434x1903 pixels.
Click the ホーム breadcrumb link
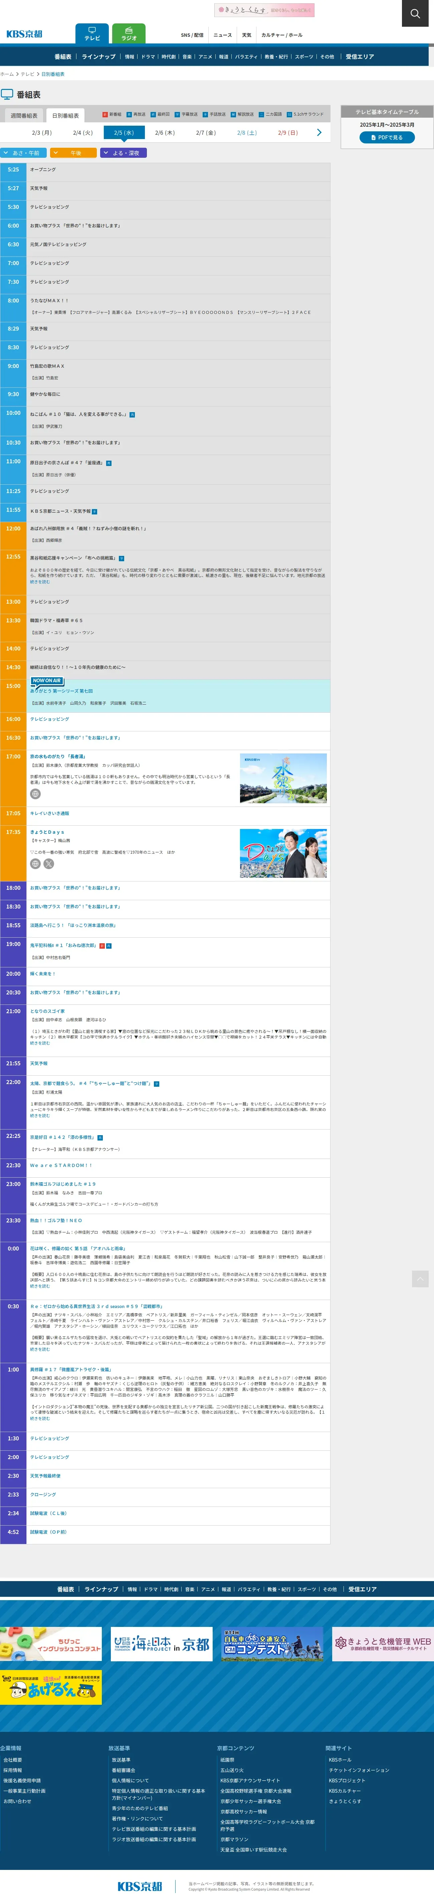click(x=7, y=74)
